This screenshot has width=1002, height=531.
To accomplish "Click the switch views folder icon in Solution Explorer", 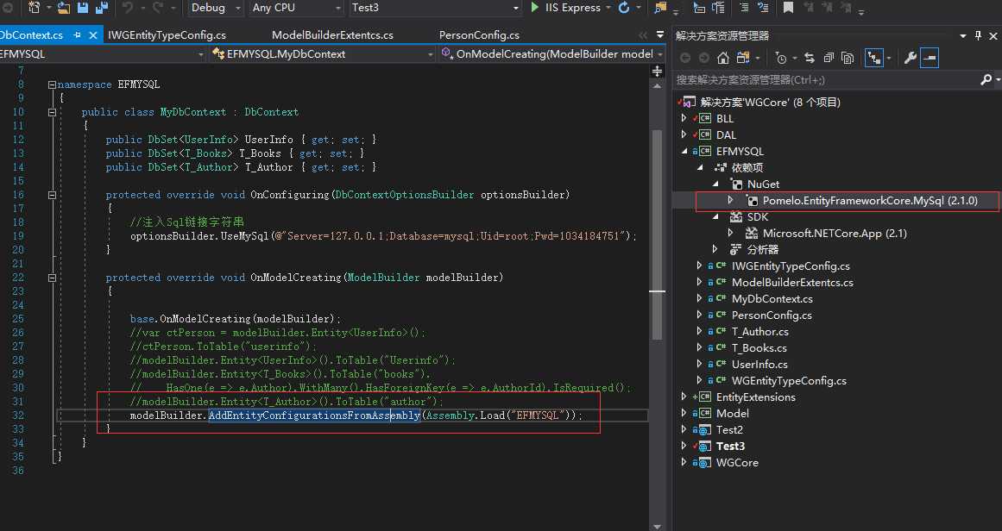I will (742, 58).
